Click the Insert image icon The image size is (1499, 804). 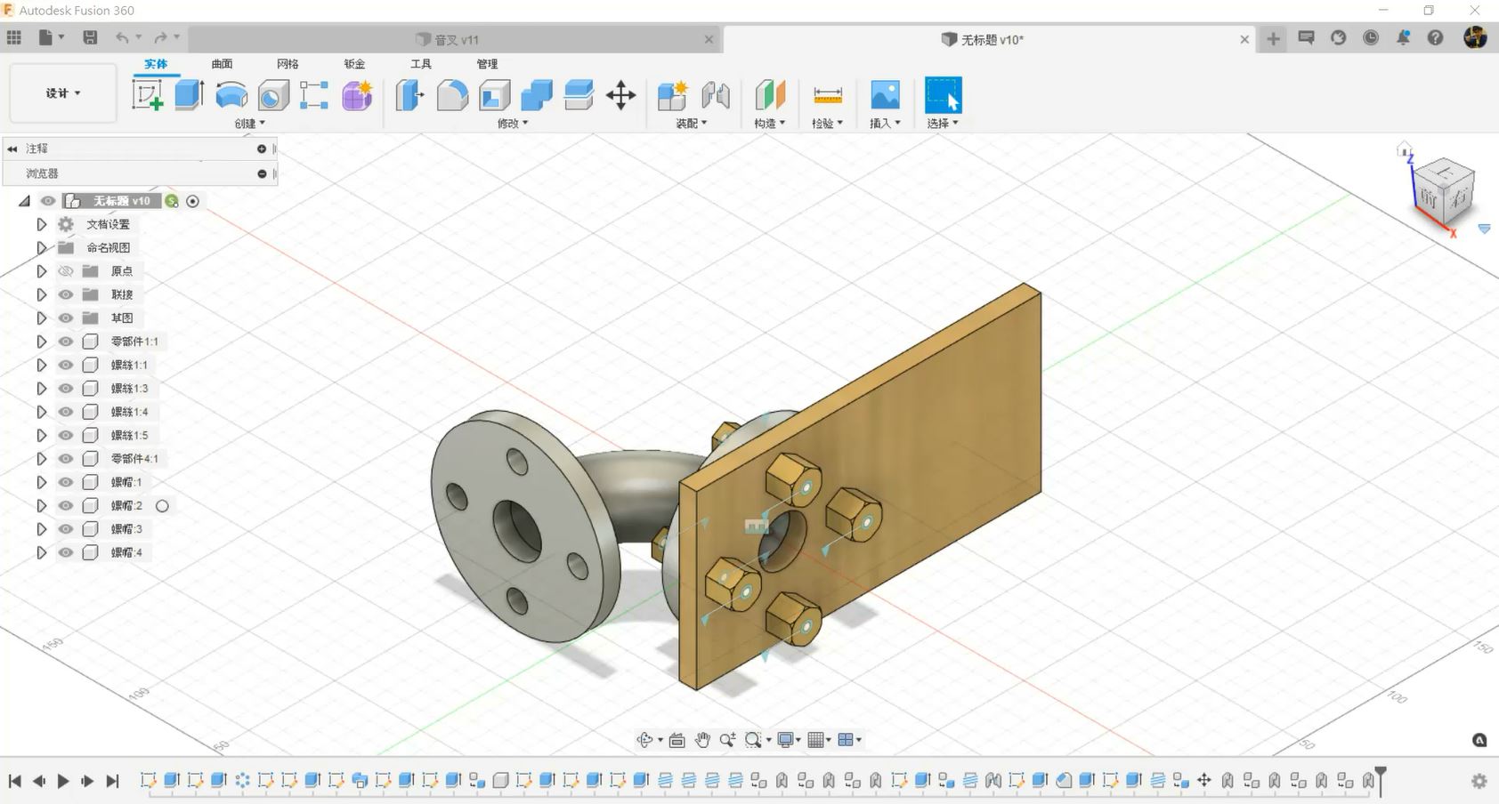click(885, 94)
